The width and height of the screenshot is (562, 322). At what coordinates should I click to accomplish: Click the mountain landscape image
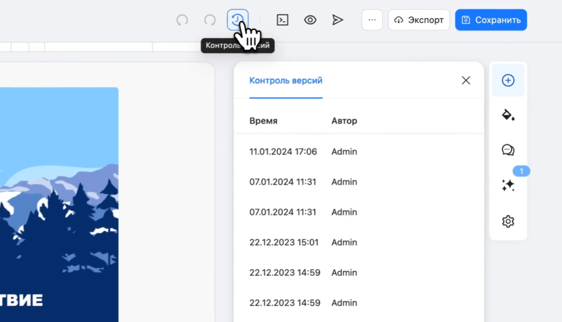coord(59,204)
